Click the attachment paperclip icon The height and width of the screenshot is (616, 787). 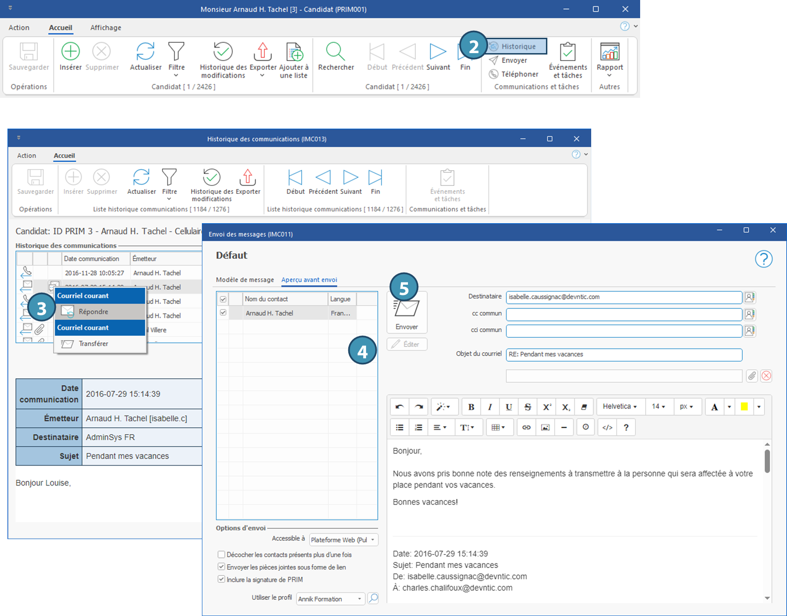[752, 376]
